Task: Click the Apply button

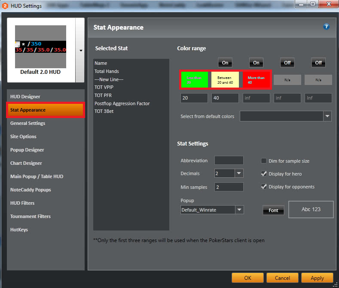Action: click(317, 278)
